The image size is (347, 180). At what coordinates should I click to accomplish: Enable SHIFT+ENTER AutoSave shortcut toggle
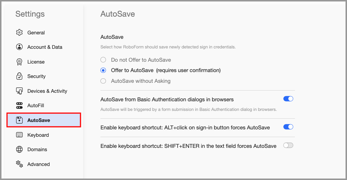click(x=288, y=146)
